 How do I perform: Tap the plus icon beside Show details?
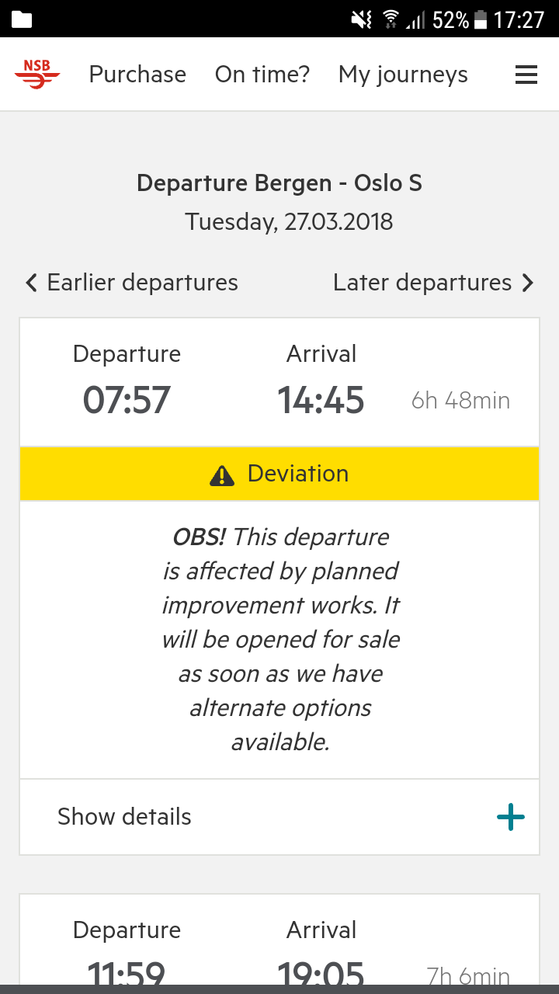(x=510, y=817)
